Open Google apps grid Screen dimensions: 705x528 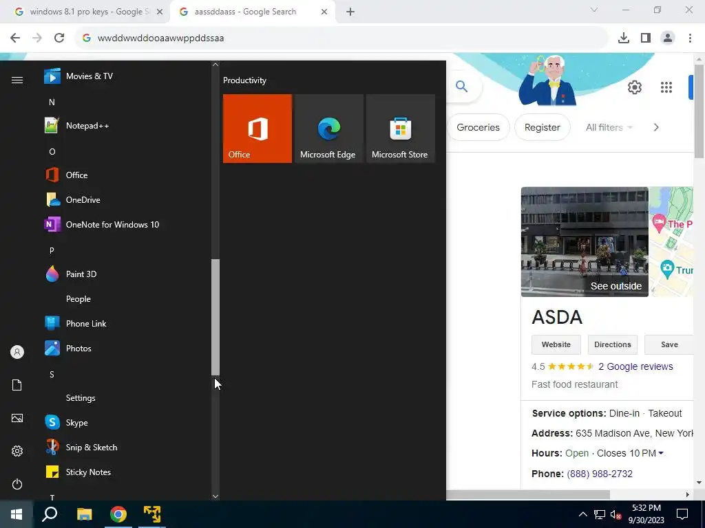666,87
